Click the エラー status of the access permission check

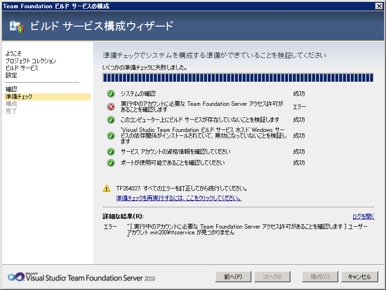(x=299, y=107)
